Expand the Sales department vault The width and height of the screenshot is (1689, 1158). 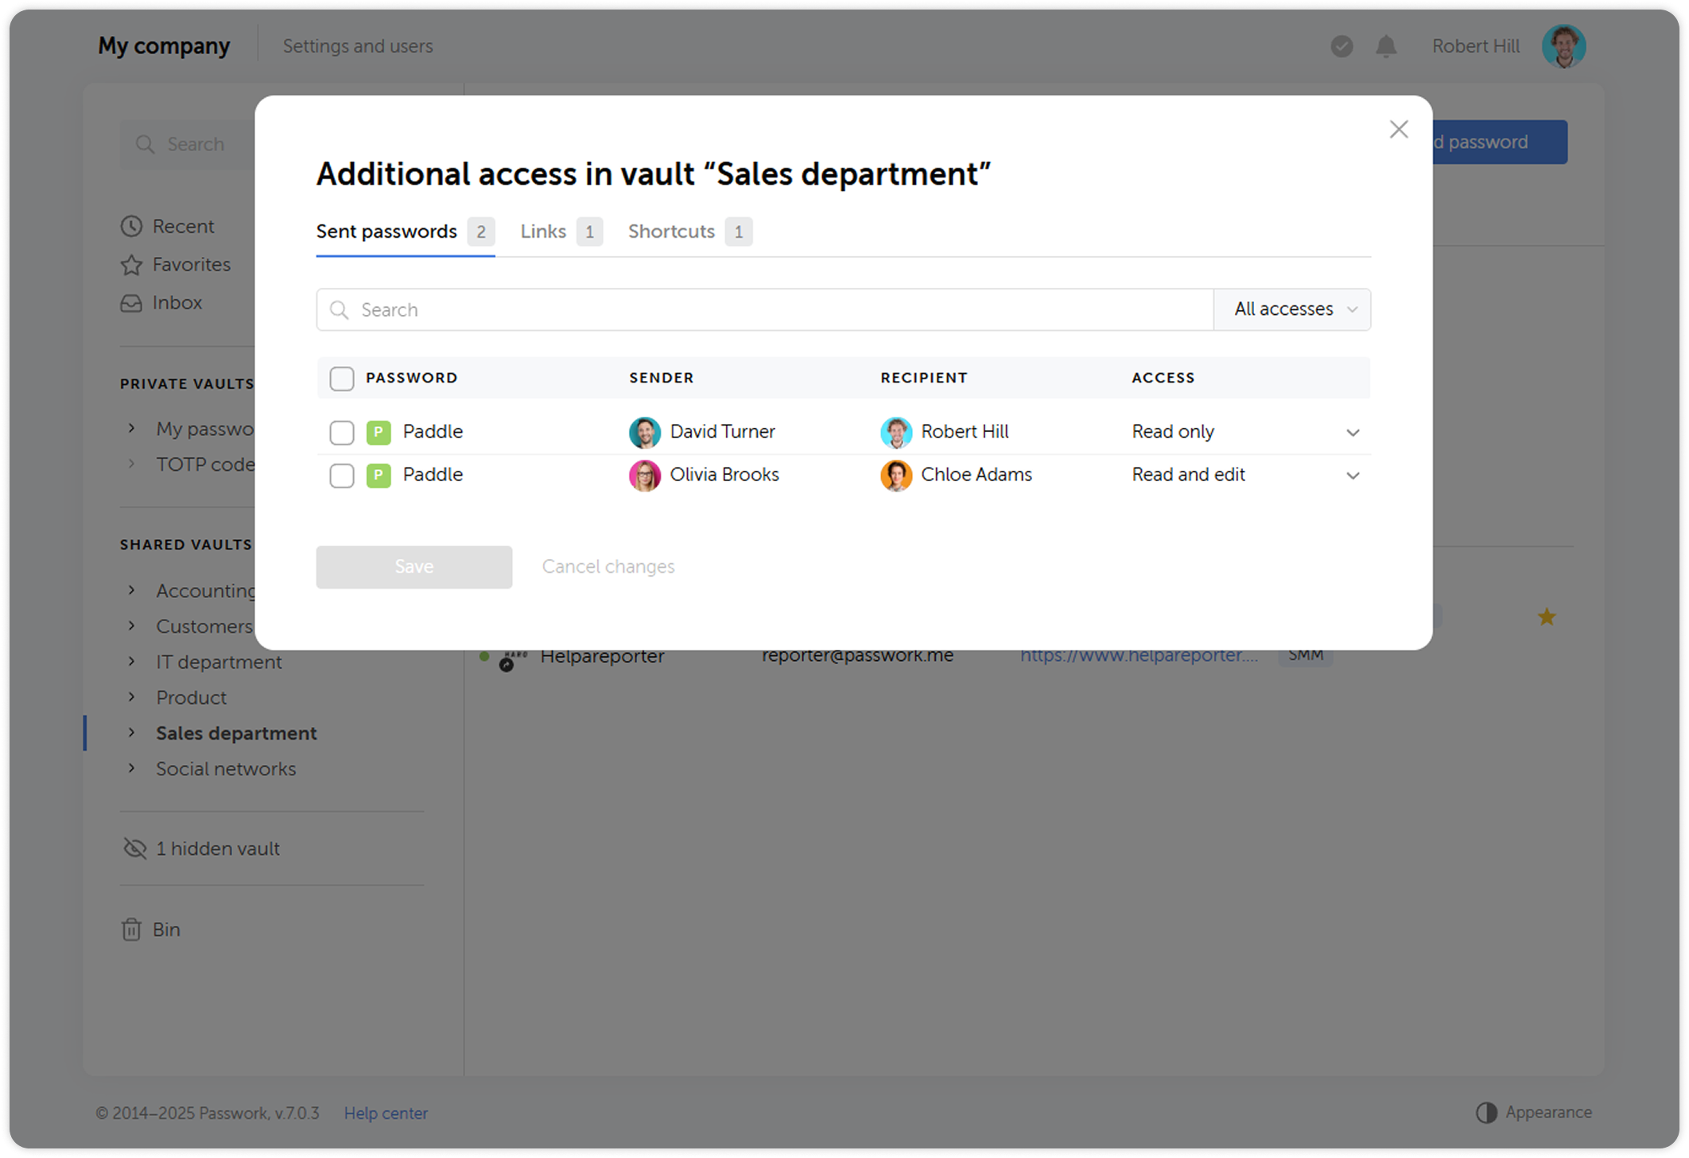pos(131,732)
